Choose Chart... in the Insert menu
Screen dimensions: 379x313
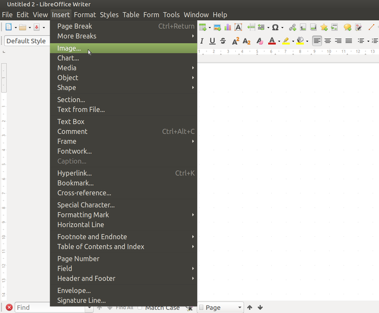coord(123,58)
